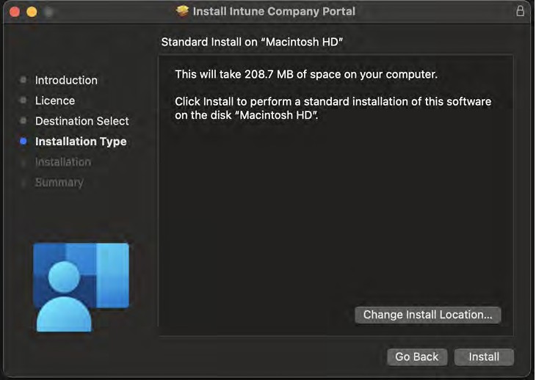The height and width of the screenshot is (380, 536).
Task: Click the dimmed Summary step
Action: pos(59,183)
